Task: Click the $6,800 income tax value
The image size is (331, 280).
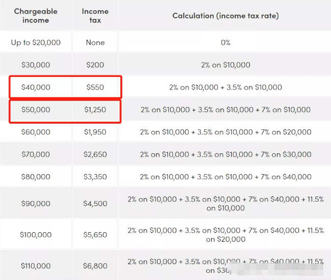Action: point(95,266)
